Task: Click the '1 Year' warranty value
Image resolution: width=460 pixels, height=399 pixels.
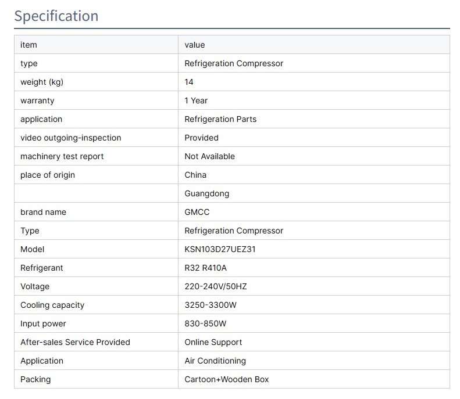Action: pyautogui.click(x=196, y=100)
